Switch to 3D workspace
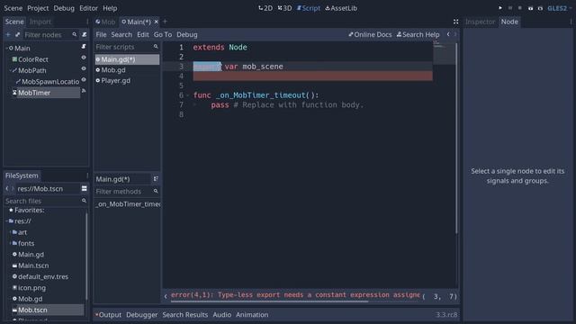 point(284,8)
